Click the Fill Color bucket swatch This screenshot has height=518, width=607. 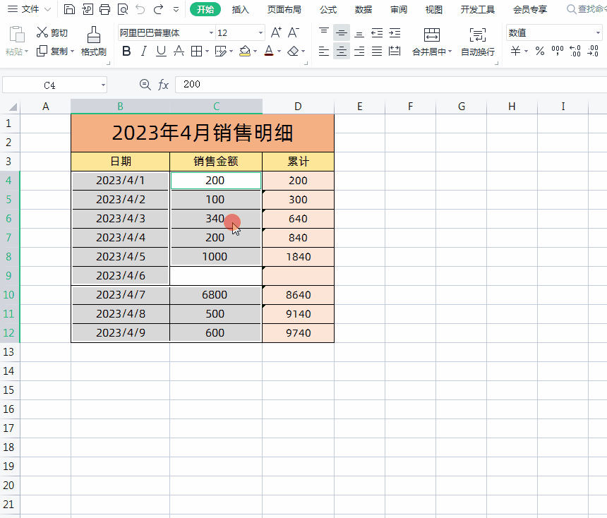245,51
